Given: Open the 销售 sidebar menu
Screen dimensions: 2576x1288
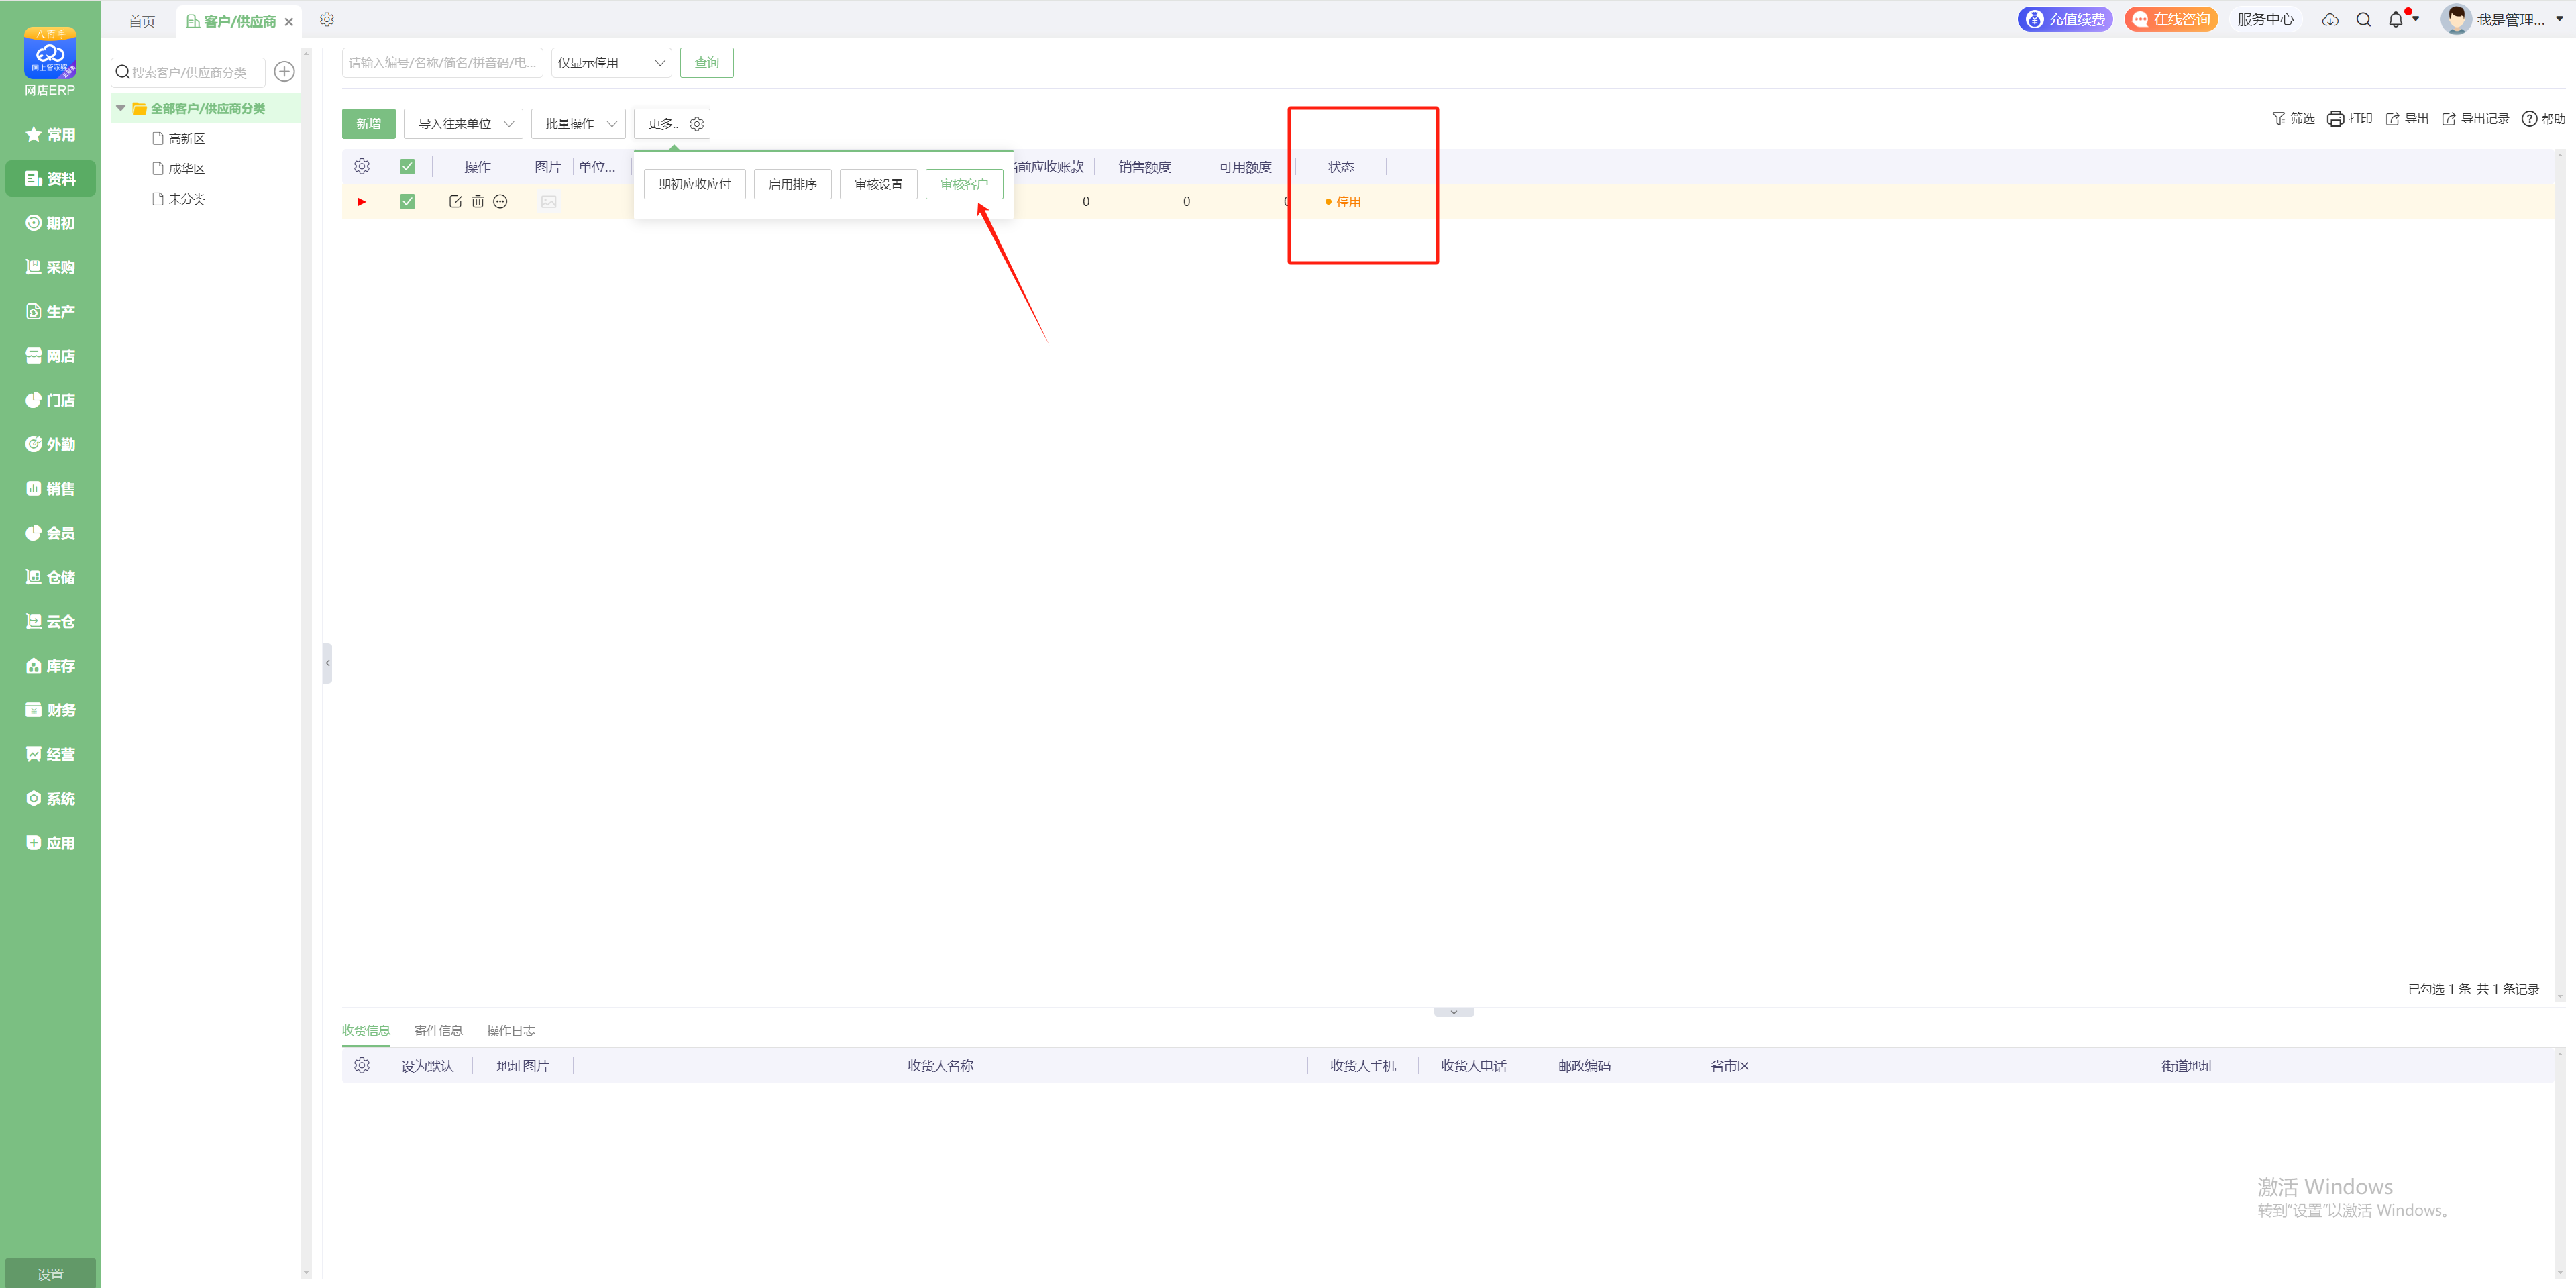Looking at the screenshot, I should coord(50,489).
